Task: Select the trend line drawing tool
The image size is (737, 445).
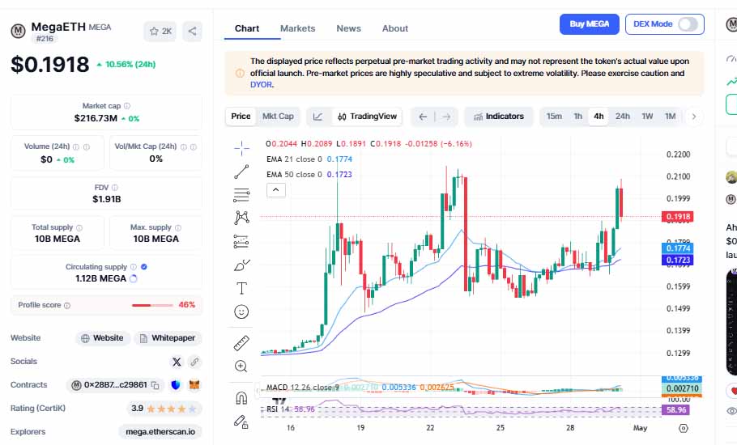Action: [x=241, y=171]
